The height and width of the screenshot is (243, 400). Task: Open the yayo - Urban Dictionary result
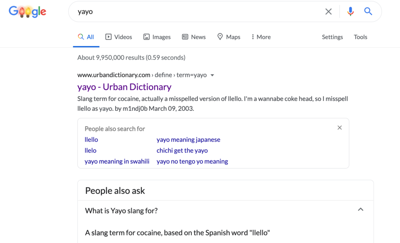[124, 87]
